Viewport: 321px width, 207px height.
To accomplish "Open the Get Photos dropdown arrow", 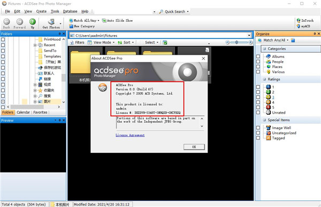I will 60,24.
